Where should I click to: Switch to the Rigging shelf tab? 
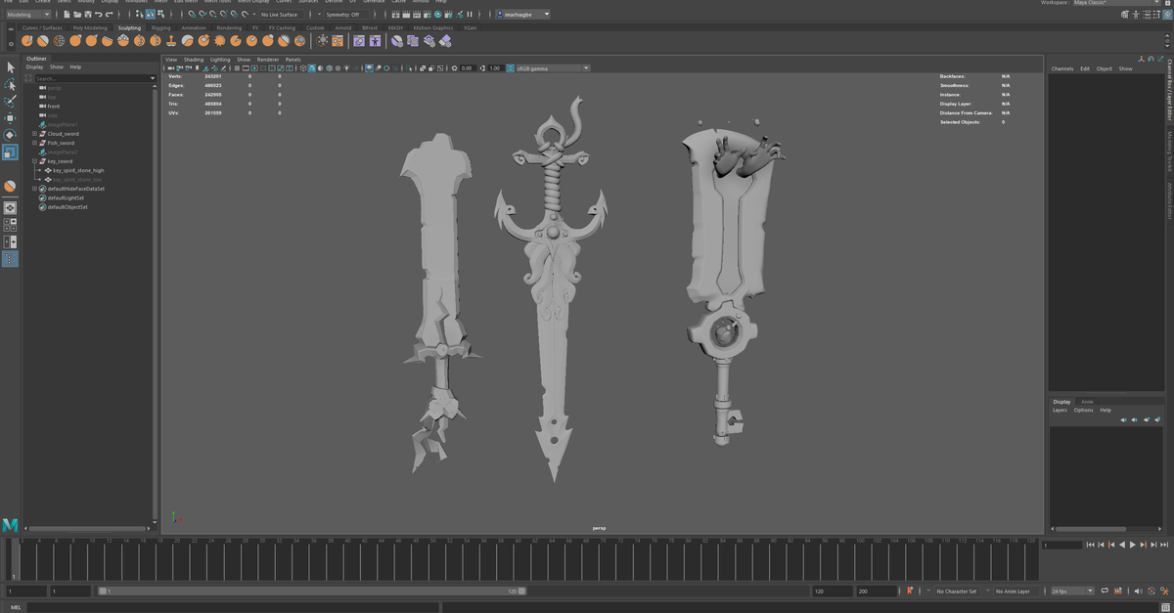tap(159, 27)
